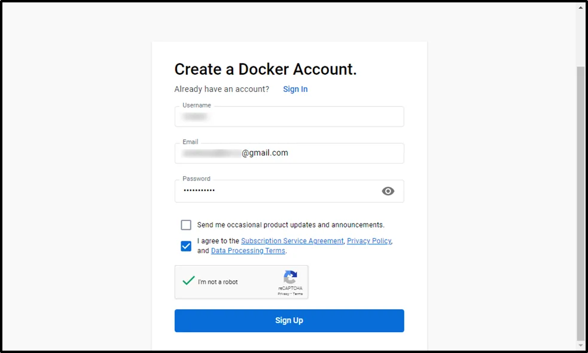Click reCAPTCHA's small Privacy link

(283, 294)
